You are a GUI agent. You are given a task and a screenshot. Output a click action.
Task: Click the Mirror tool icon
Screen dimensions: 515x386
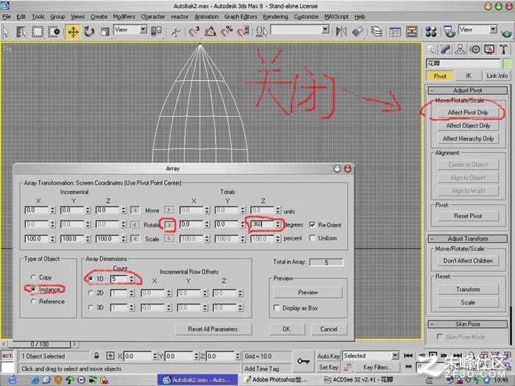[341, 32]
